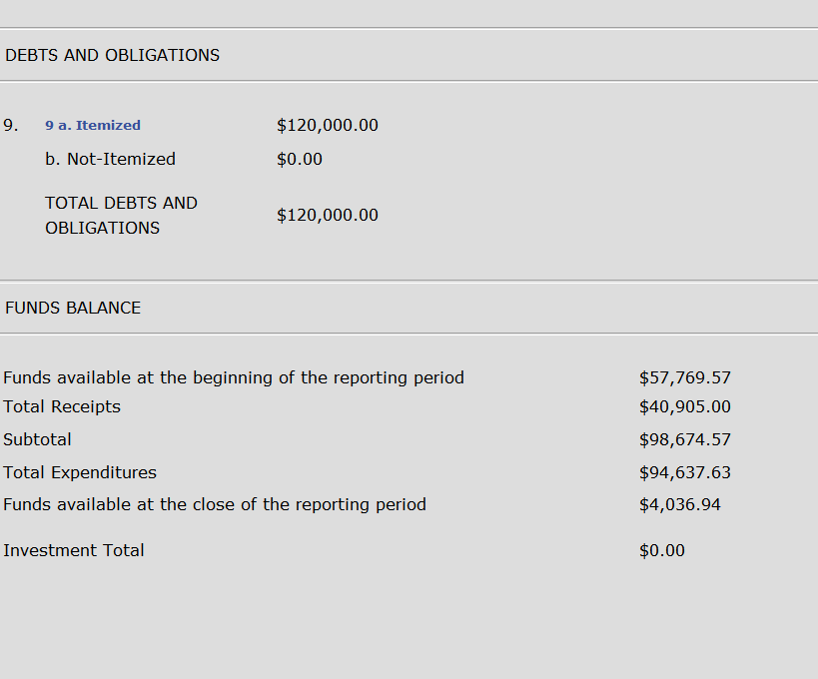Click the Investment Total value $0.00
This screenshot has height=679, width=818.
[662, 551]
